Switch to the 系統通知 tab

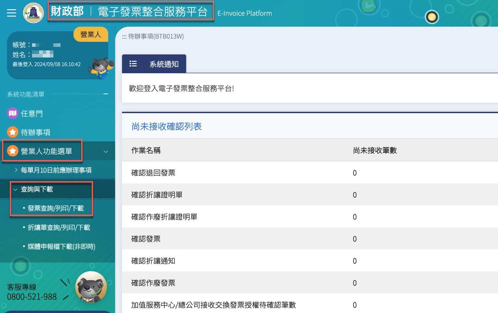154,64
